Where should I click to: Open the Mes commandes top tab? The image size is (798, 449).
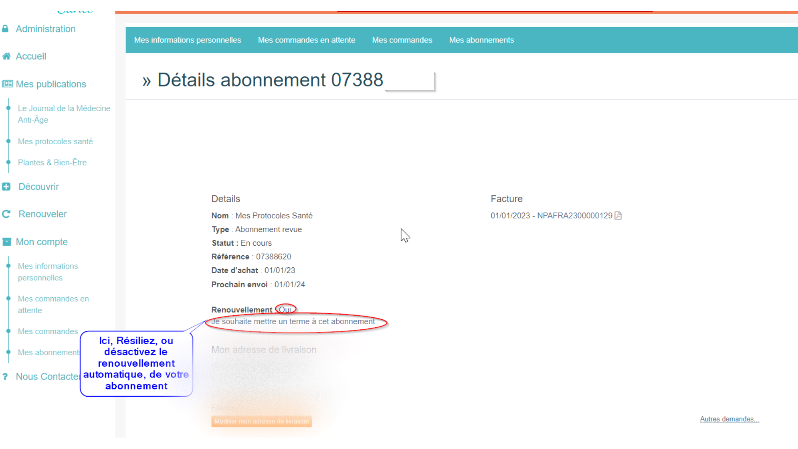[x=402, y=40]
